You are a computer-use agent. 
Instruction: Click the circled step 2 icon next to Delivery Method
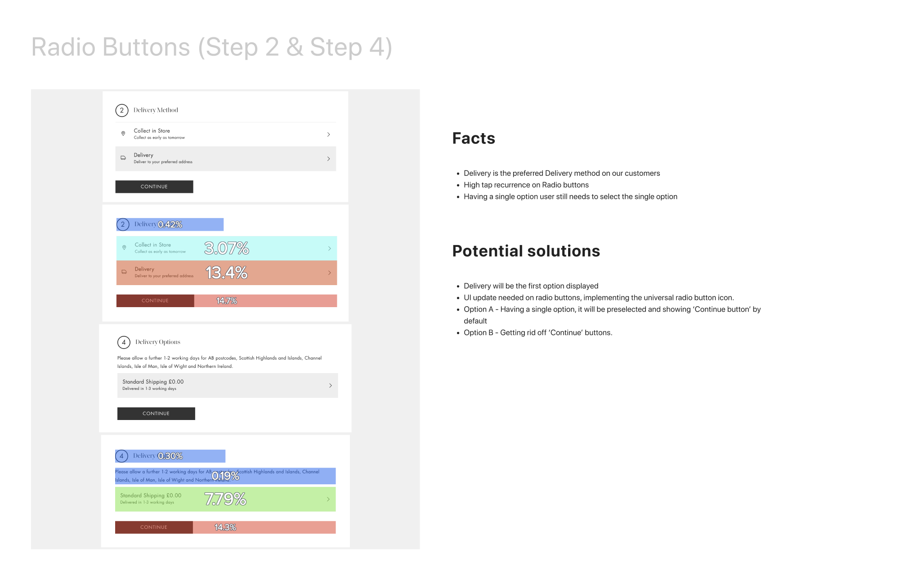click(122, 110)
